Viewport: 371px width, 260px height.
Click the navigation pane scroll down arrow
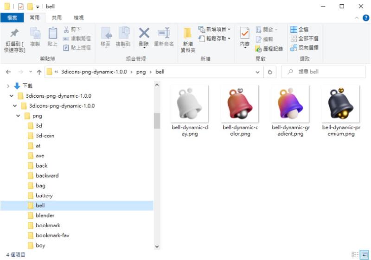(x=157, y=247)
